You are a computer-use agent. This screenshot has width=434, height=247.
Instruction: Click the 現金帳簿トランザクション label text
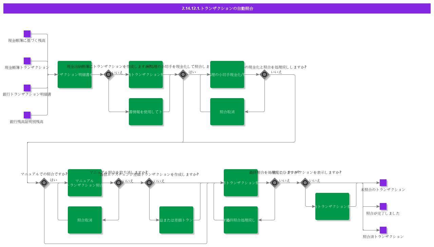(27, 68)
